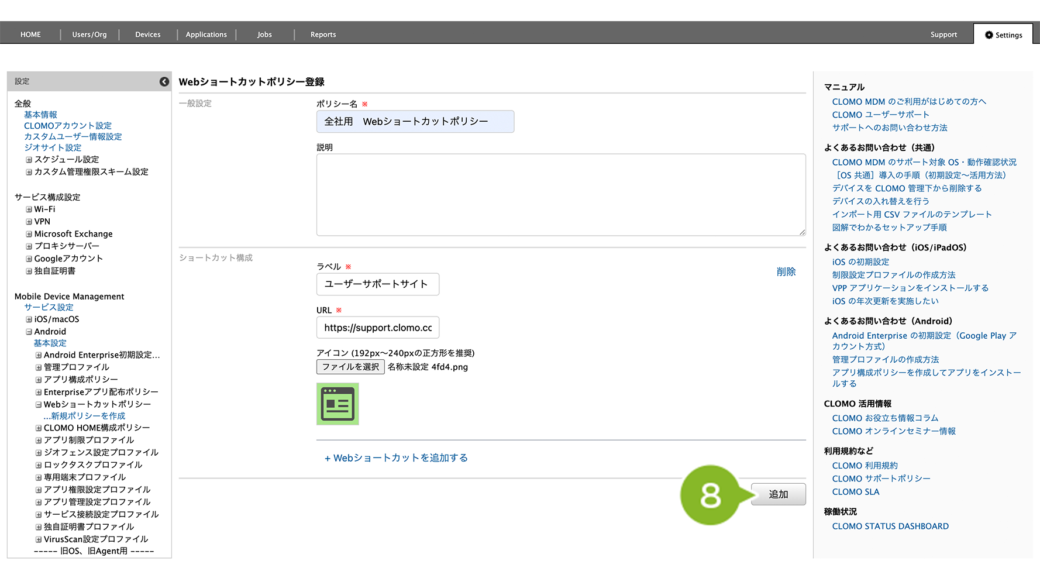Collapse the Android tree node

[x=29, y=332]
